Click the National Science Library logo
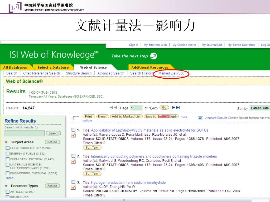 (x=15, y=7)
